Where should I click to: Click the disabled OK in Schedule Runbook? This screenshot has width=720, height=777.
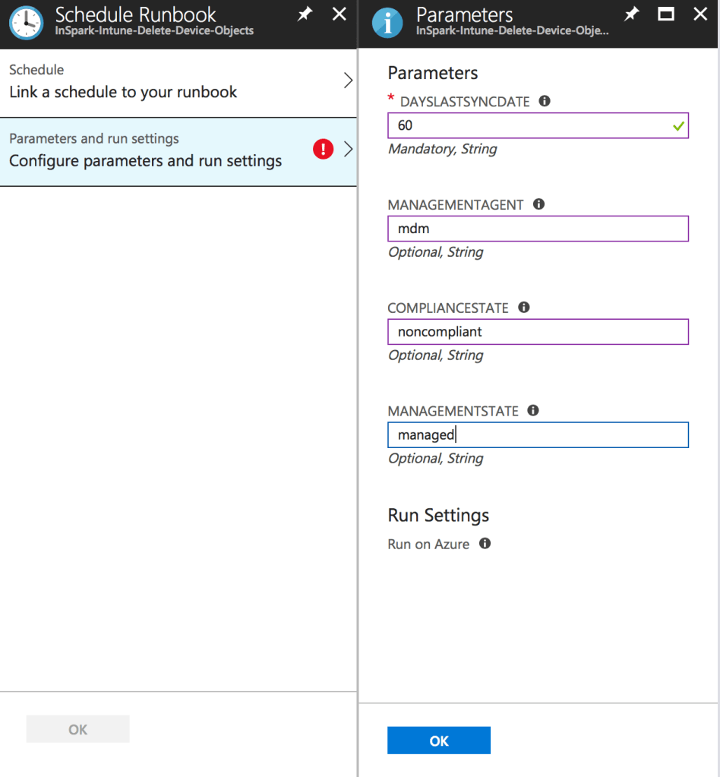[x=77, y=728]
